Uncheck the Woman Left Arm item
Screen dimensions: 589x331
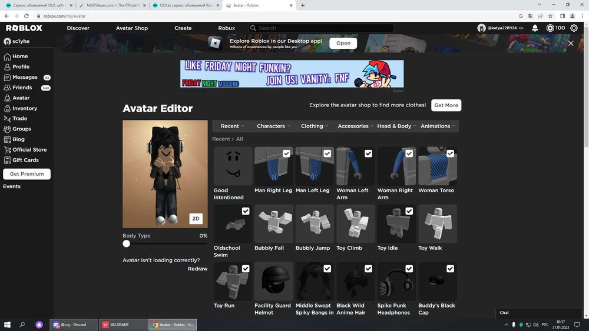click(368, 153)
